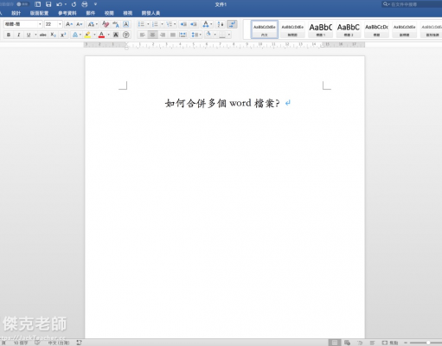Viewport: 442px width, 346px height.
Task: Open Quick Access Toolbar customize arrow
Action: pos(95,4)
